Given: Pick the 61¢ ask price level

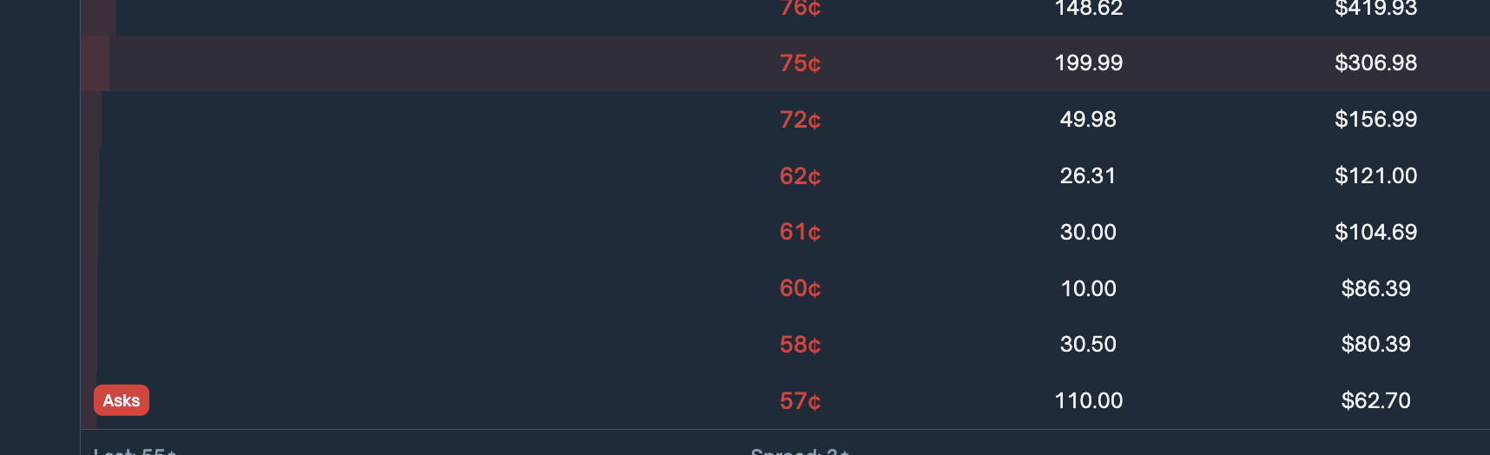Looking at the screenshot, I should (800, 232).
